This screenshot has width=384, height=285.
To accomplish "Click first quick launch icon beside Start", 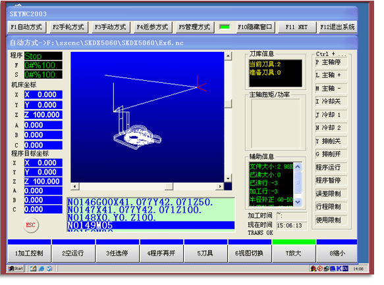I will [34, 269].
